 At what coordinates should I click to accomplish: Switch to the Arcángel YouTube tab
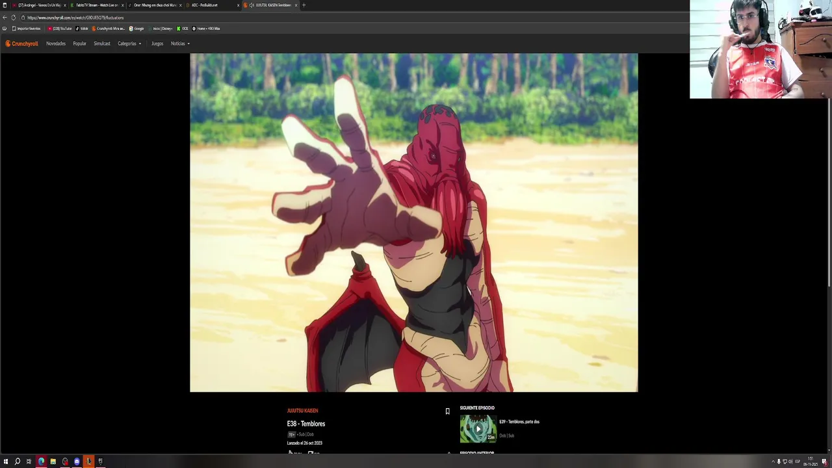tap(38, 5)
